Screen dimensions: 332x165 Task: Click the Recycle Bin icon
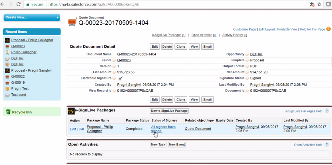click(8, 112)
